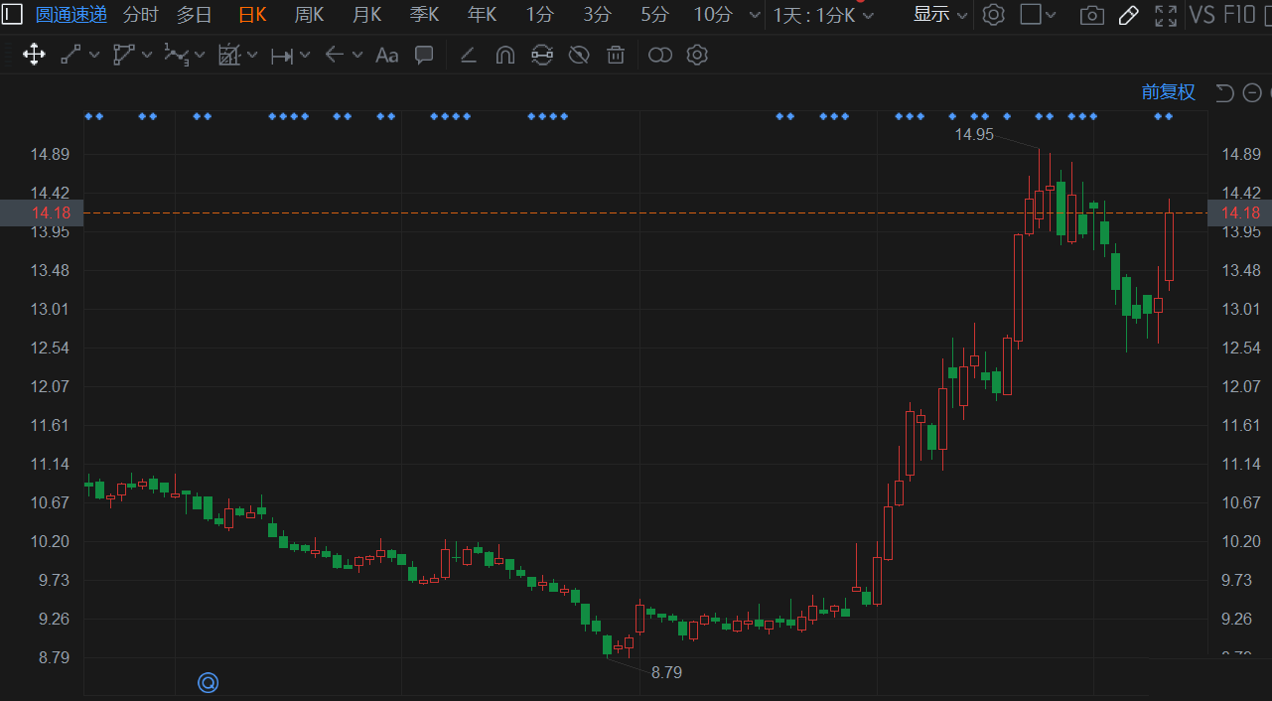Open the 1天:1分K dropdown
The image size is (1272, 701).
point(823,15)
